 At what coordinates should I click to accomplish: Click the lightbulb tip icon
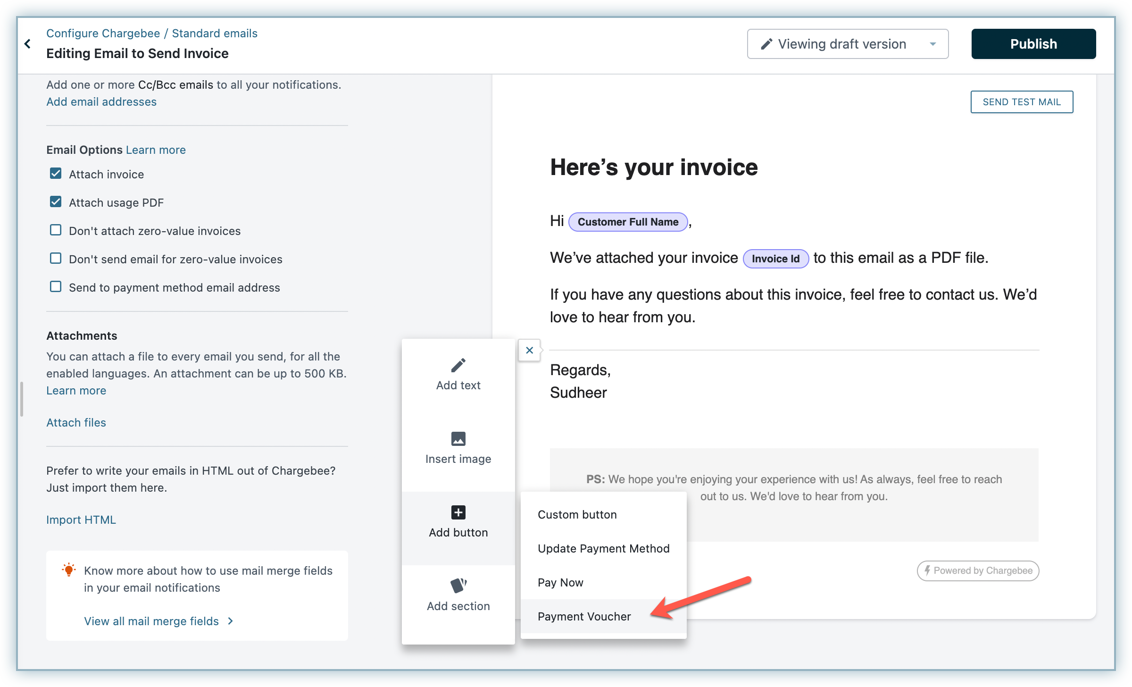tap(69, 570)
